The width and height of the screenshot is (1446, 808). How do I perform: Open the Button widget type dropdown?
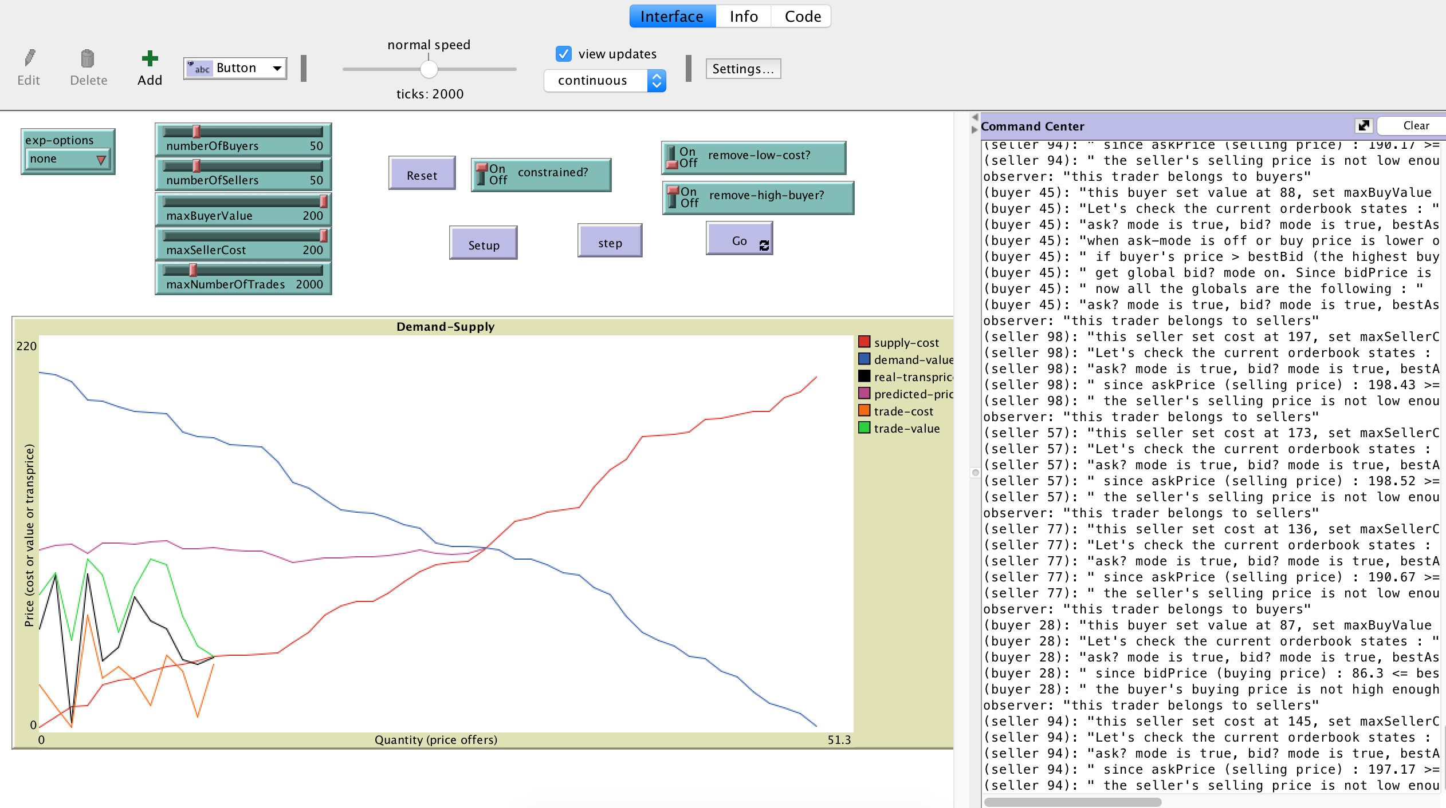click(277, 68)
